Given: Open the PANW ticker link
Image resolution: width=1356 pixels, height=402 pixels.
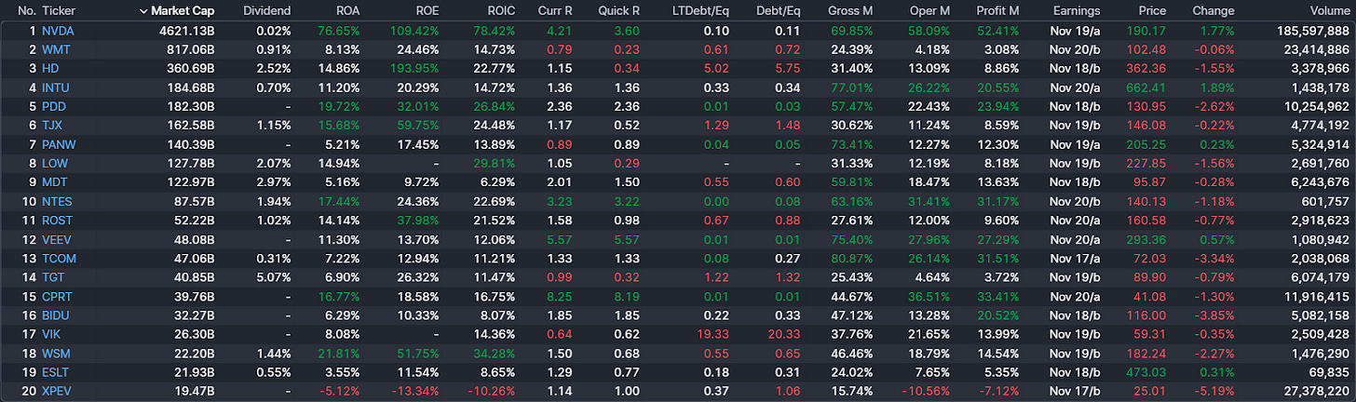Looking at the screenshot, I should point(59,144).
